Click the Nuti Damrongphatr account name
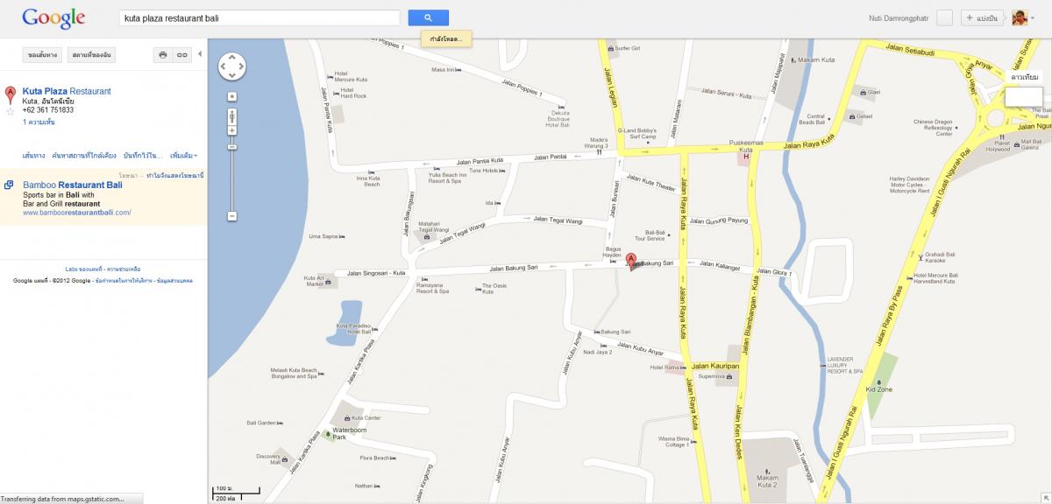 (x=898, y=17)
